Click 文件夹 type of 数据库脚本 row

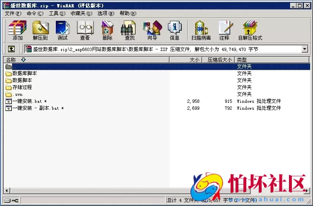coord(244,73)
